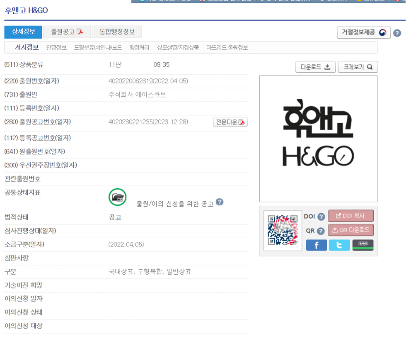Screen dimensions: 406x339
Task: Click the QR 다운로드 button
Action: (351, 230)
